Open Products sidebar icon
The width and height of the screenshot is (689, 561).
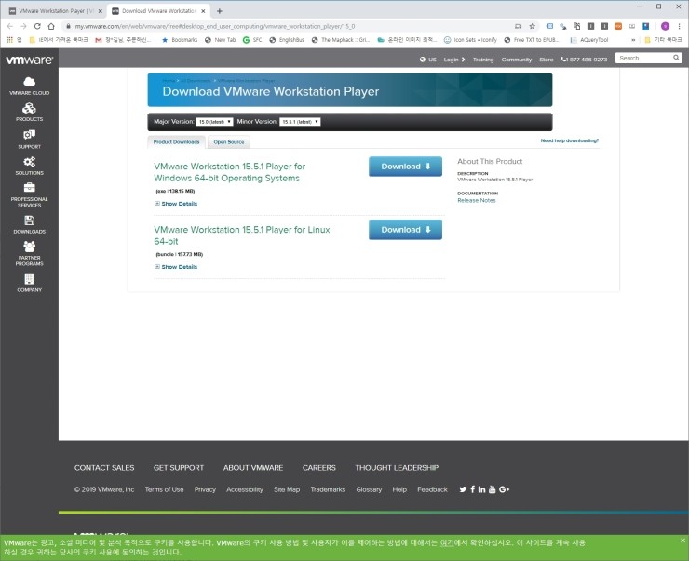(x=30, y=108)
